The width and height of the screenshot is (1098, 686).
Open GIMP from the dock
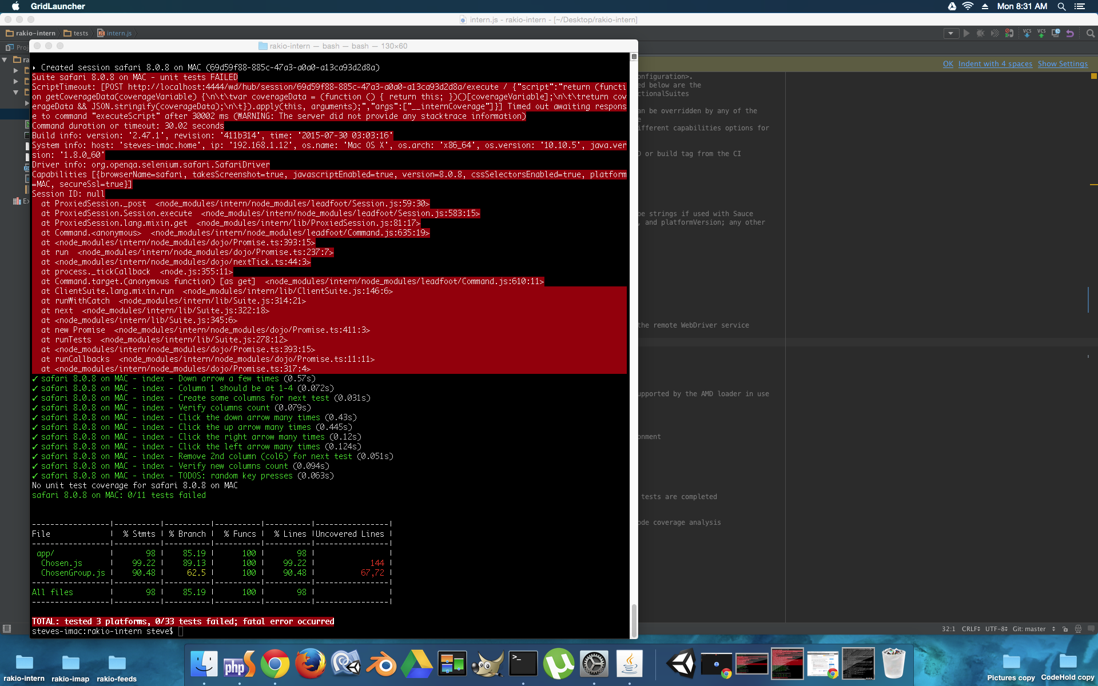coord(488,664)
